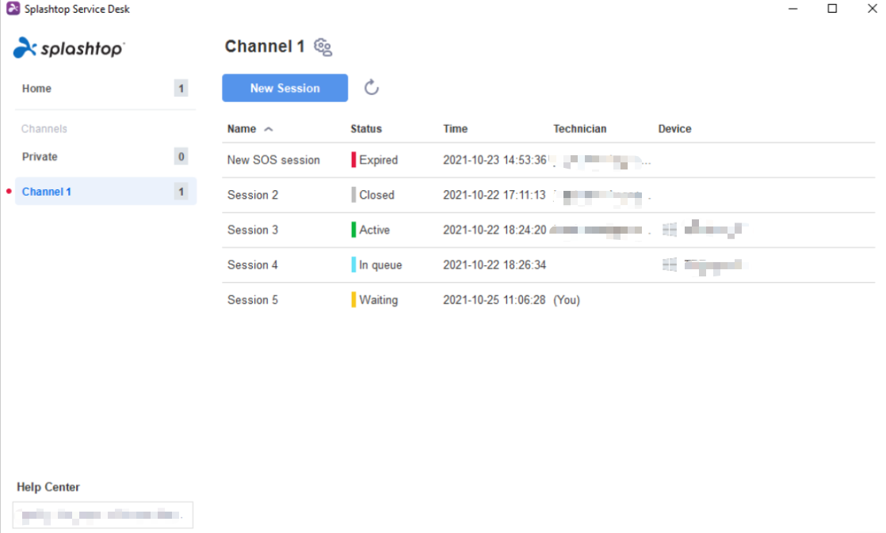Click the (You) technician label
This screenshot has width=886, height=533.
pos(567,300)
